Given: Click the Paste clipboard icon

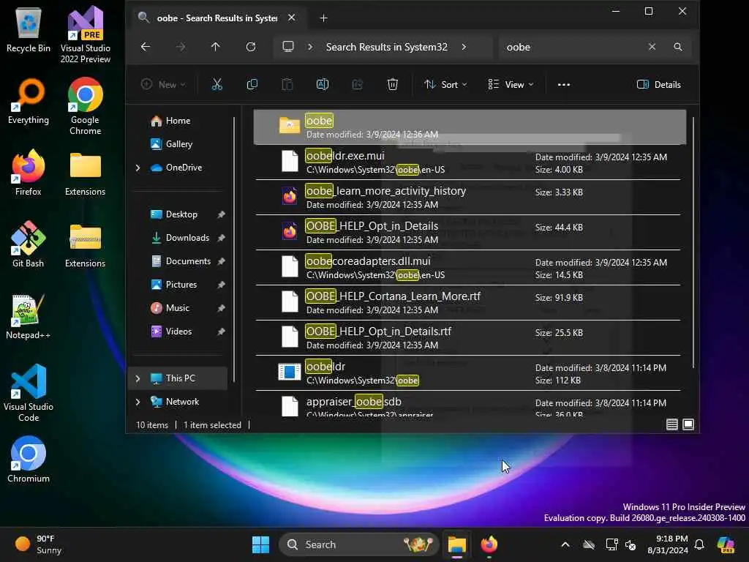Looking at the screenshot, I should (x=287, y=85).
